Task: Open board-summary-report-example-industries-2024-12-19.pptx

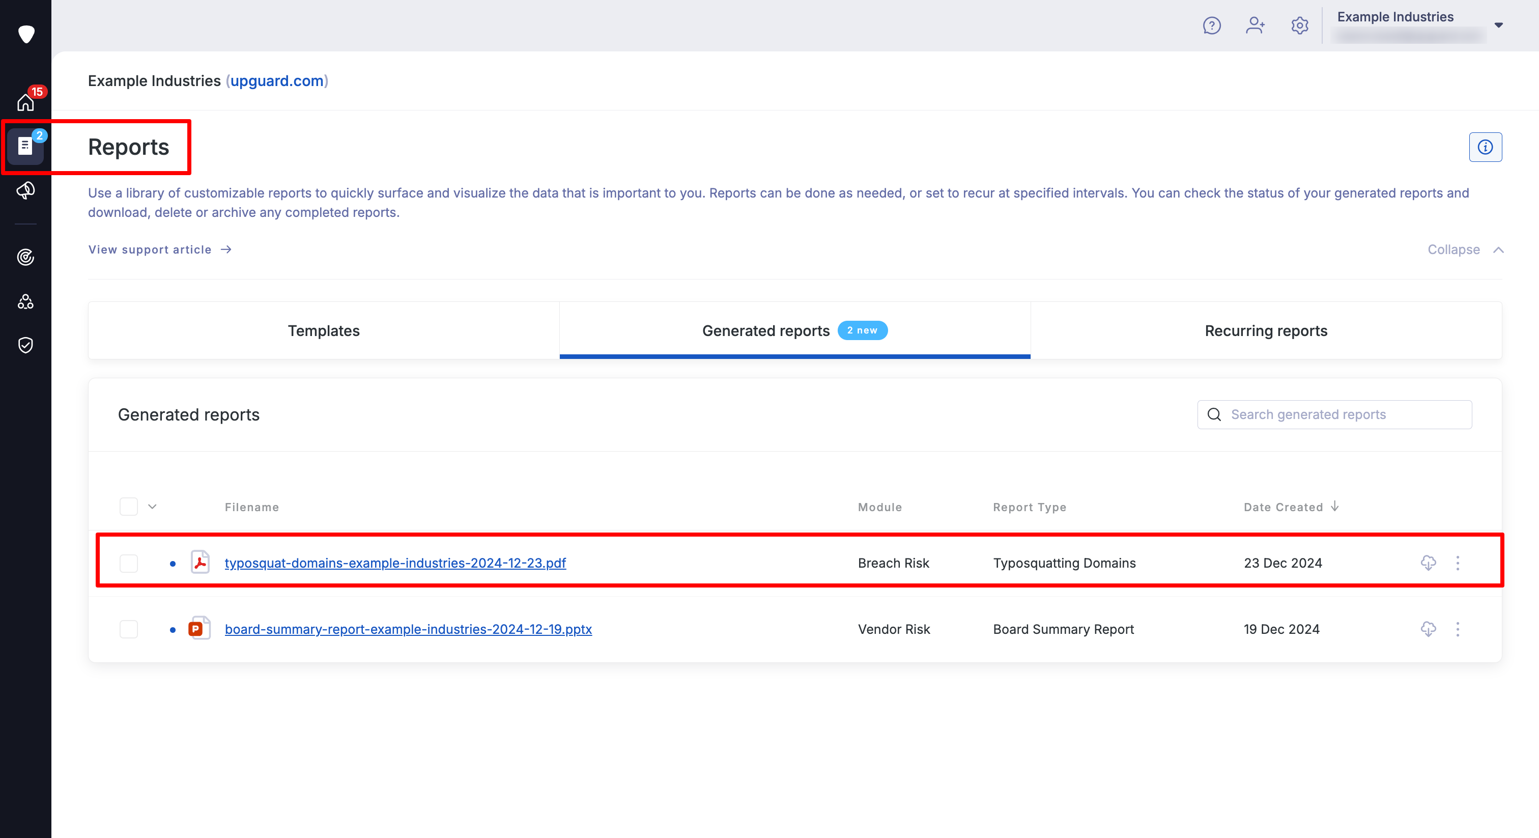Action: click(408, 629)
